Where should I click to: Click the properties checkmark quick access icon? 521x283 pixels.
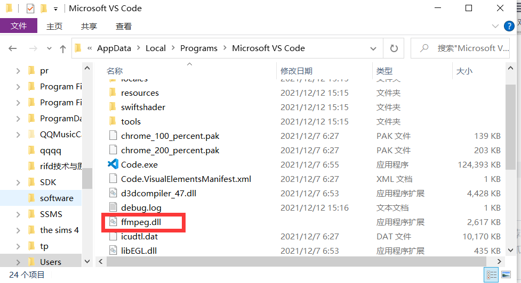[30, 9]
